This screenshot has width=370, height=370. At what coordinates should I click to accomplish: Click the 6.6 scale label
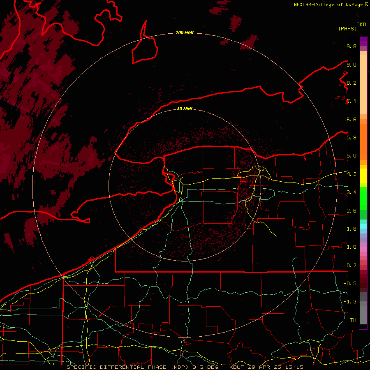click(351, 119)
